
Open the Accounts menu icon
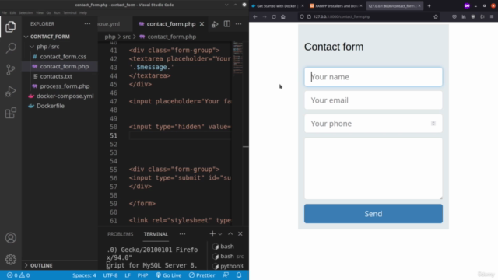pos(10,238)
